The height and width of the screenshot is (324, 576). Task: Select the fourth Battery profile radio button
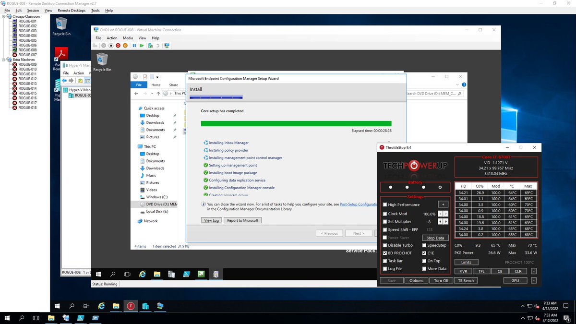tap(440, 187)
